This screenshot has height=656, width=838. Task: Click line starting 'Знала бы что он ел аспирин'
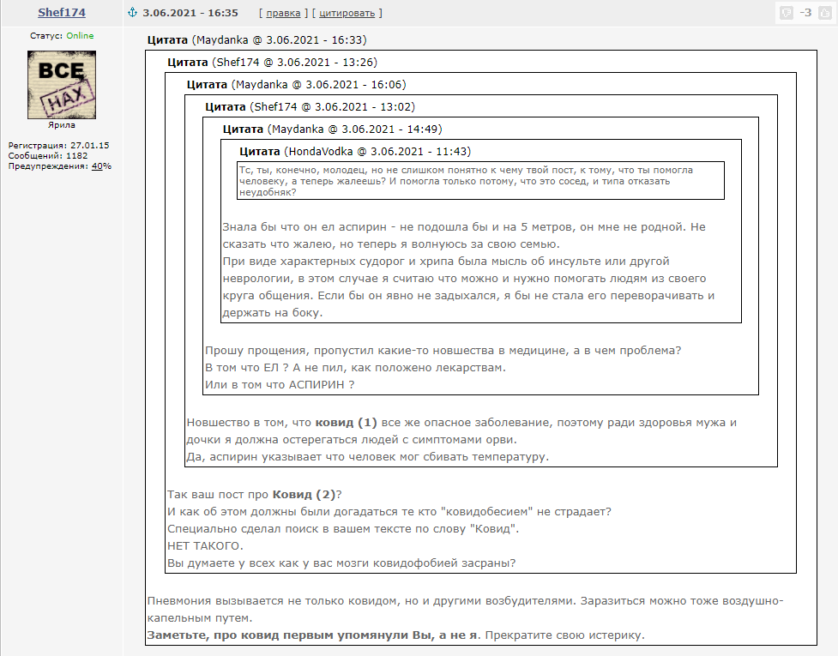tap(464, 227)
